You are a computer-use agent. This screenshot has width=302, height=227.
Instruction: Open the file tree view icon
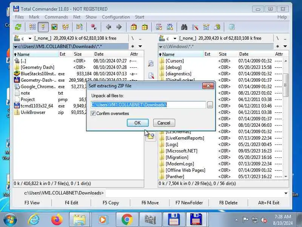(x=65, y=27)
